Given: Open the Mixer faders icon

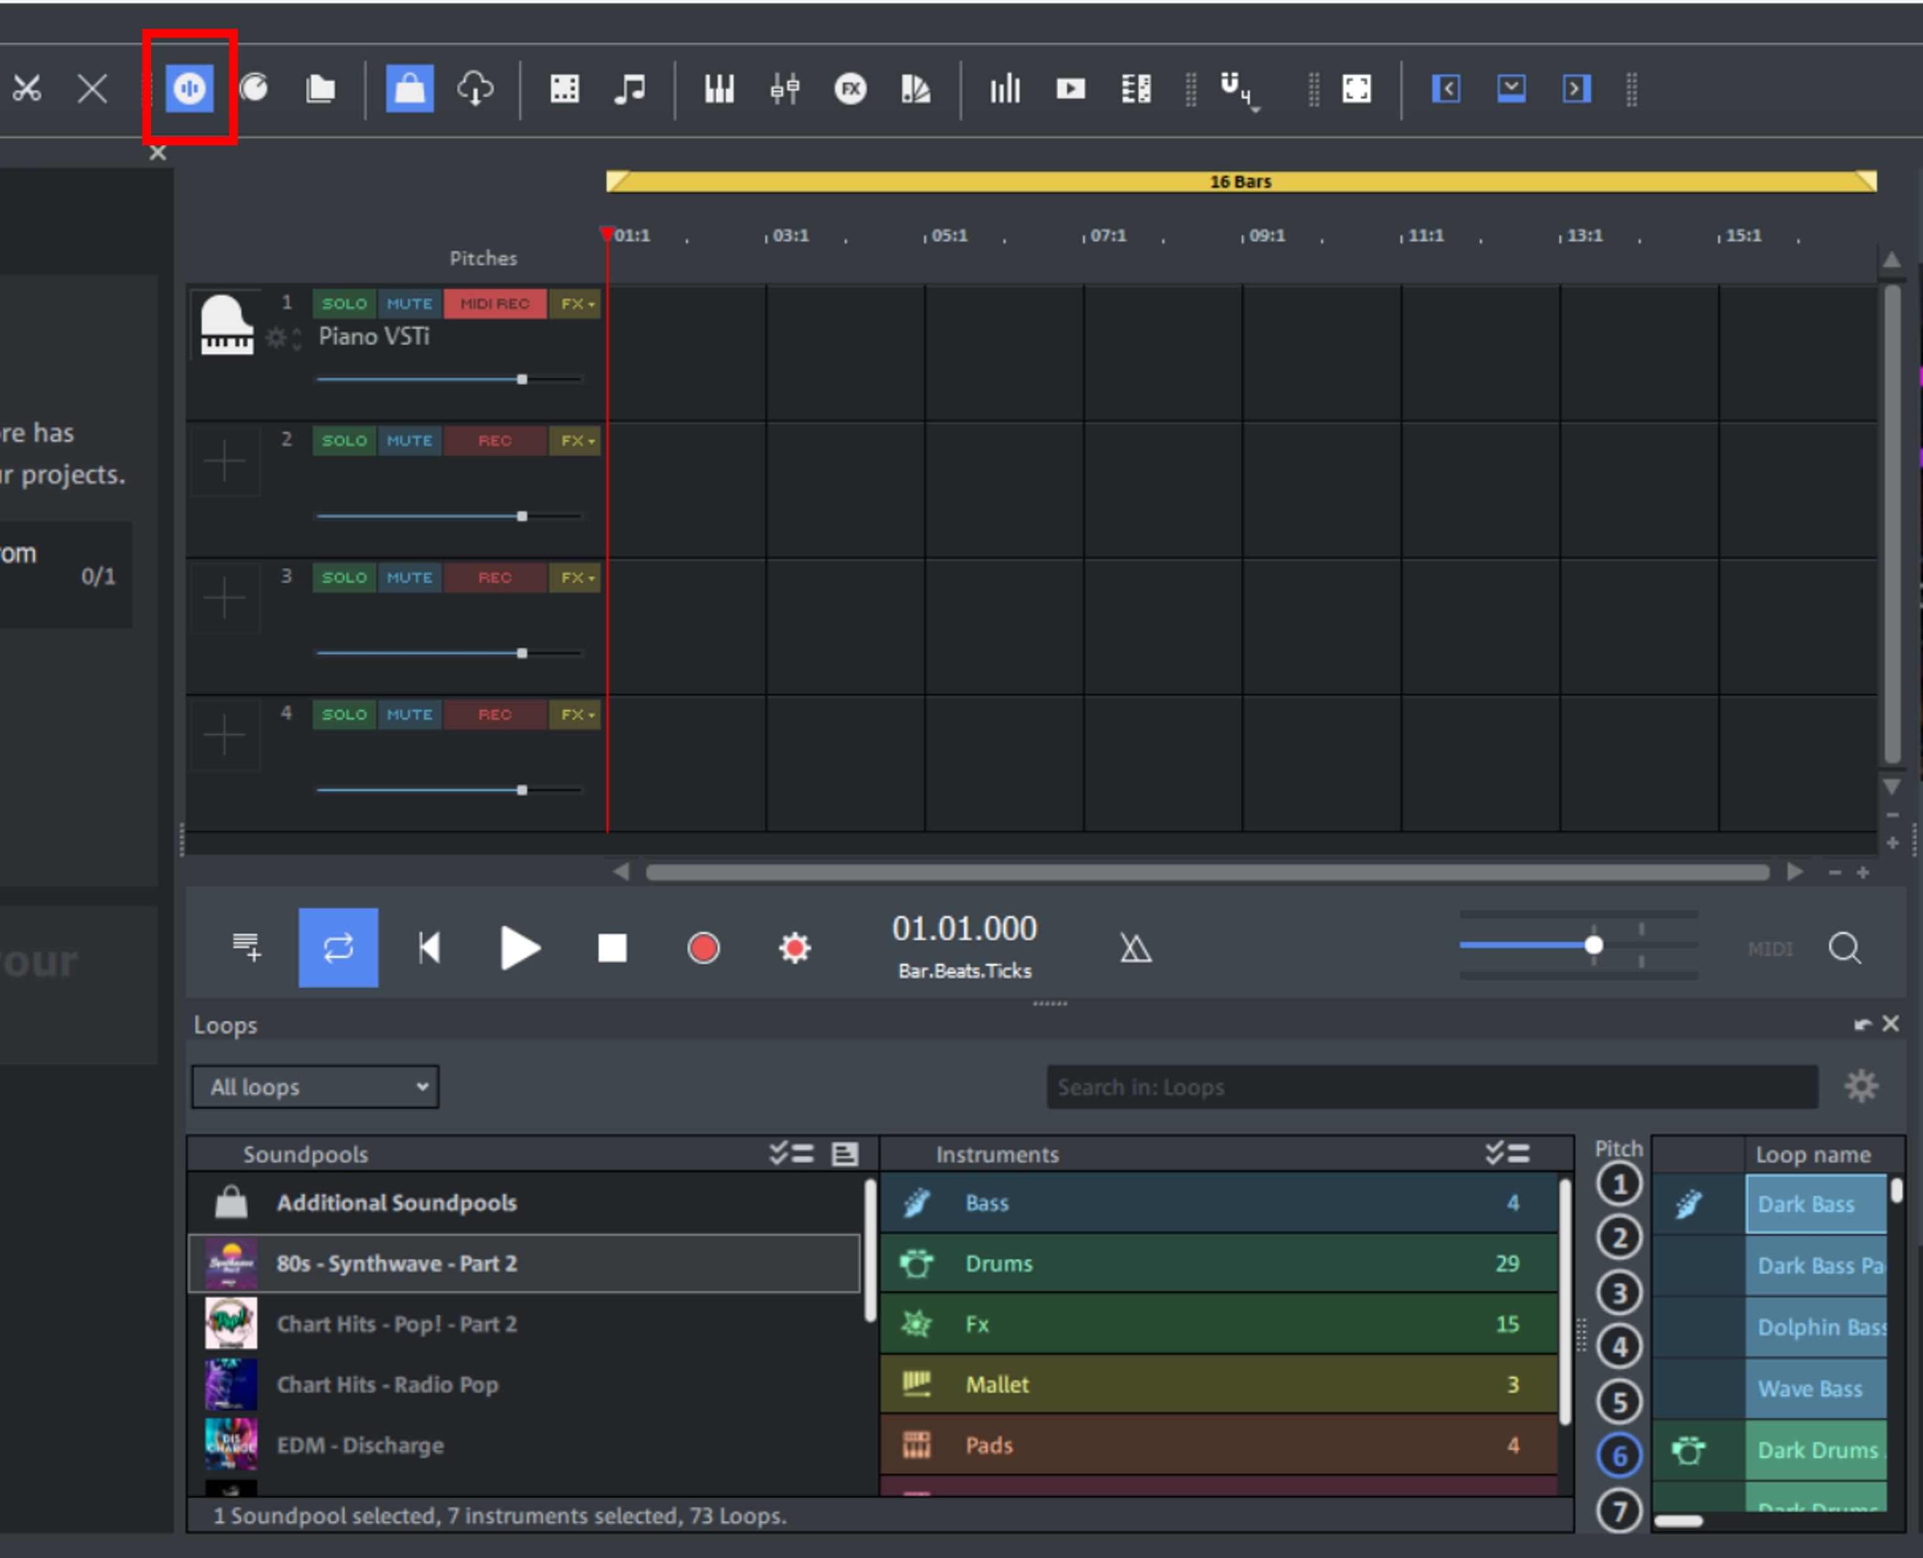Looking at the screenshot, I should tap(784, 89).
